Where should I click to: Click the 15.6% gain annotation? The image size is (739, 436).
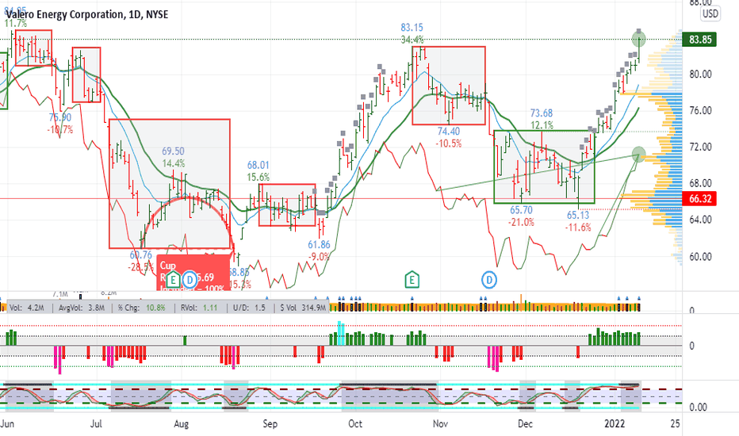point(258,178)
